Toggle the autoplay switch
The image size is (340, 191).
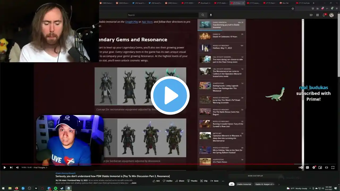301,167
